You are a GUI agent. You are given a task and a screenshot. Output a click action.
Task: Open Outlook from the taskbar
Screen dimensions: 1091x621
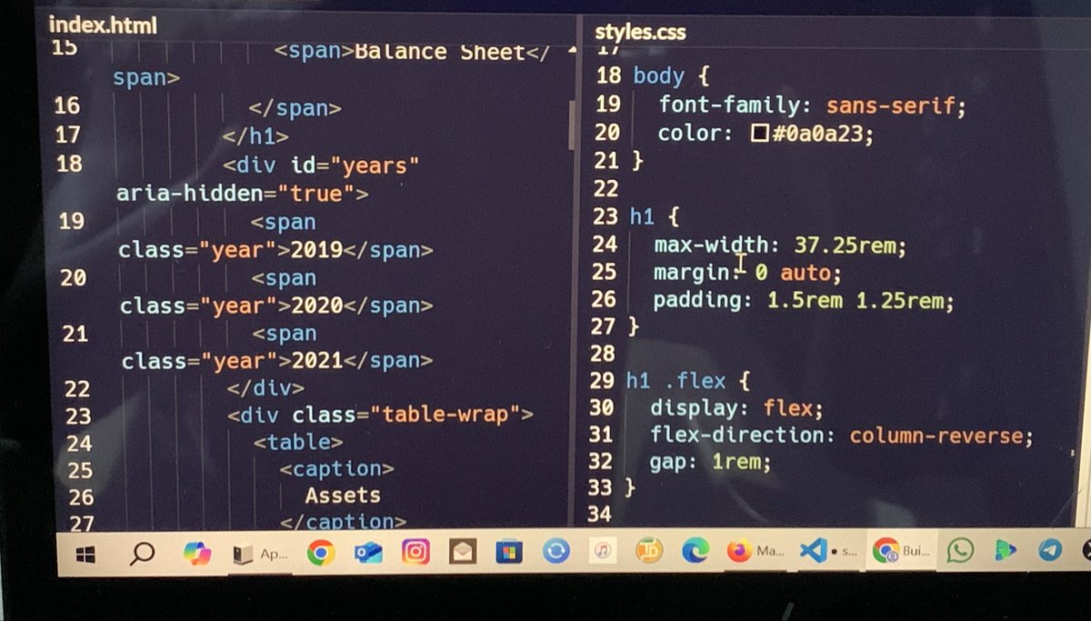(368, 552)
